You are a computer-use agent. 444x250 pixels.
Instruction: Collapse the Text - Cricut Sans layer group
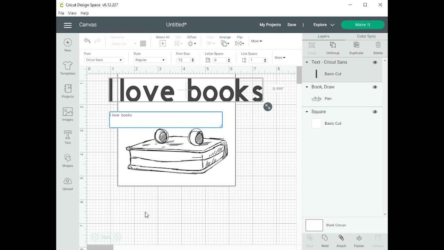(x=307, y=62)
